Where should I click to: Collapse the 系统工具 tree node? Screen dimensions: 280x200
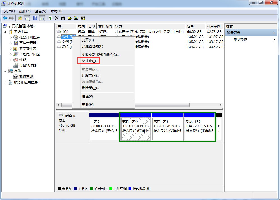pyautogui.click(x=5, y=32)
